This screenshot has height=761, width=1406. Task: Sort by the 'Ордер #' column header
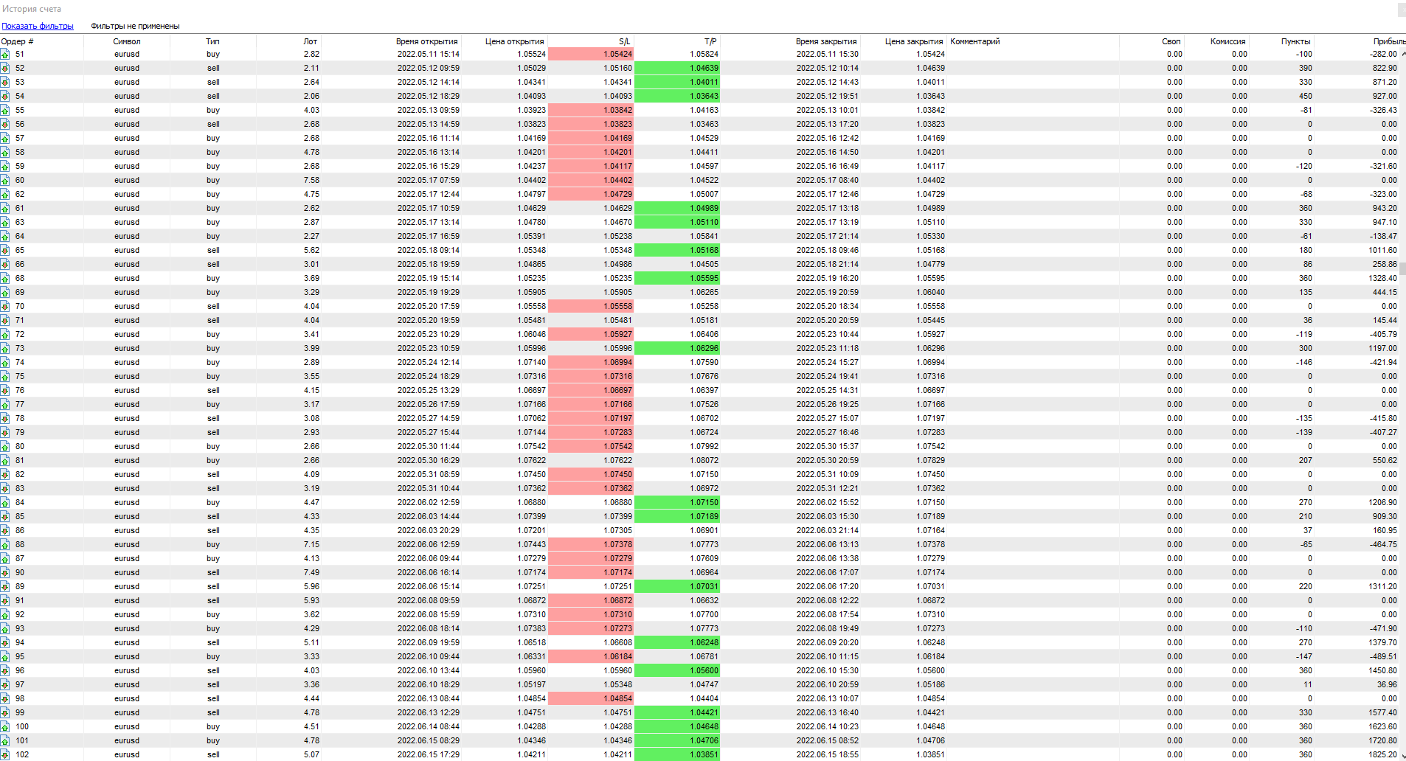click(18, 41)
